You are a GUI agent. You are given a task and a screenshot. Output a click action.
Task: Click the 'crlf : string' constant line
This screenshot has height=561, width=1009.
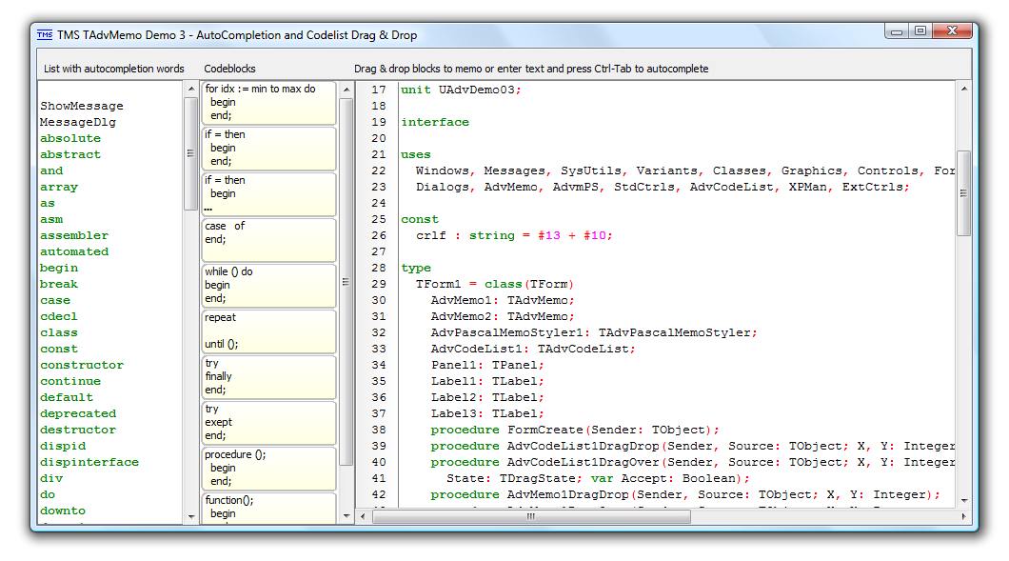pyautogui.click(x=514, y=235)
